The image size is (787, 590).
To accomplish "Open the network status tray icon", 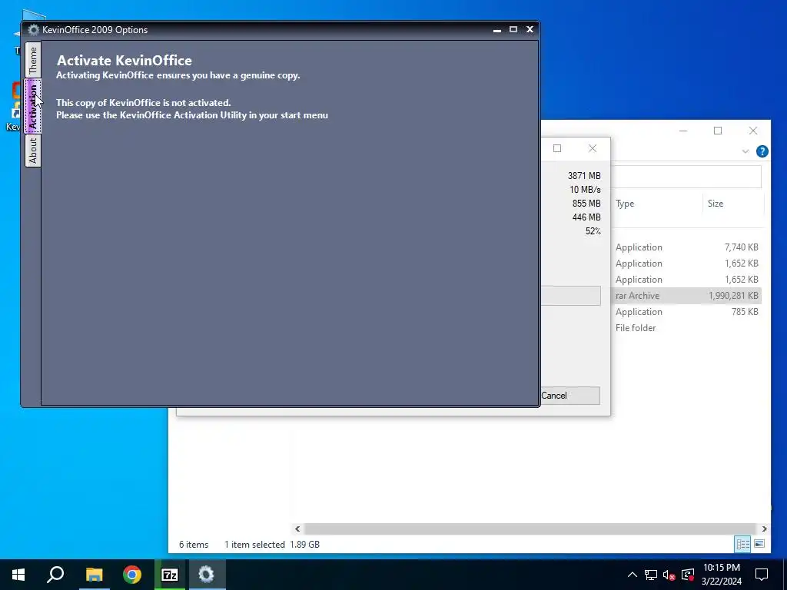I will pyautogui.click(x=651, y=575).
